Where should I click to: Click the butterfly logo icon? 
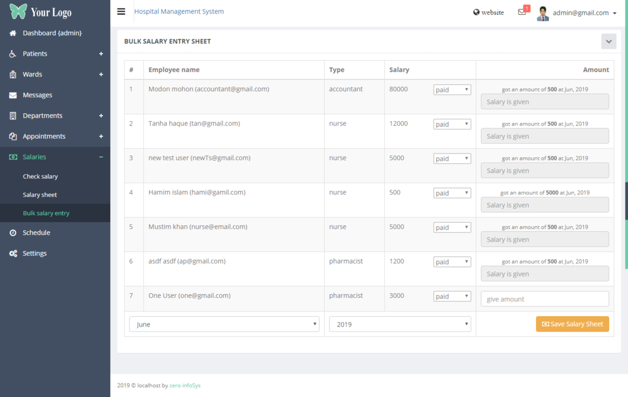[18, 12]
